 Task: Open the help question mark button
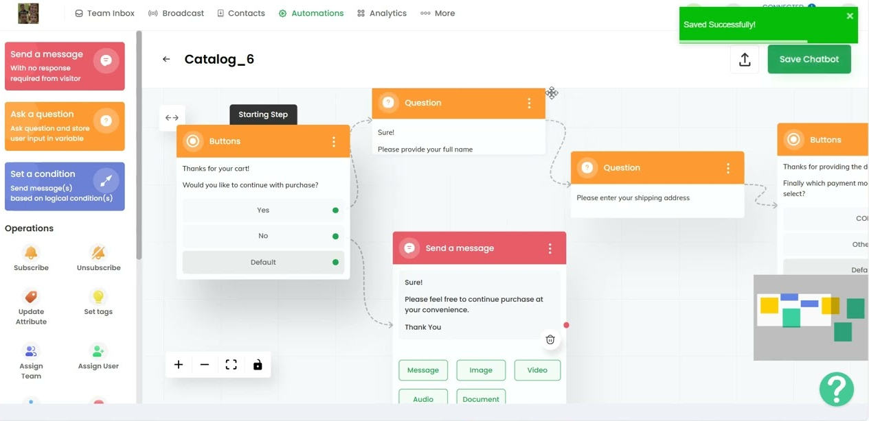point(837,389)
